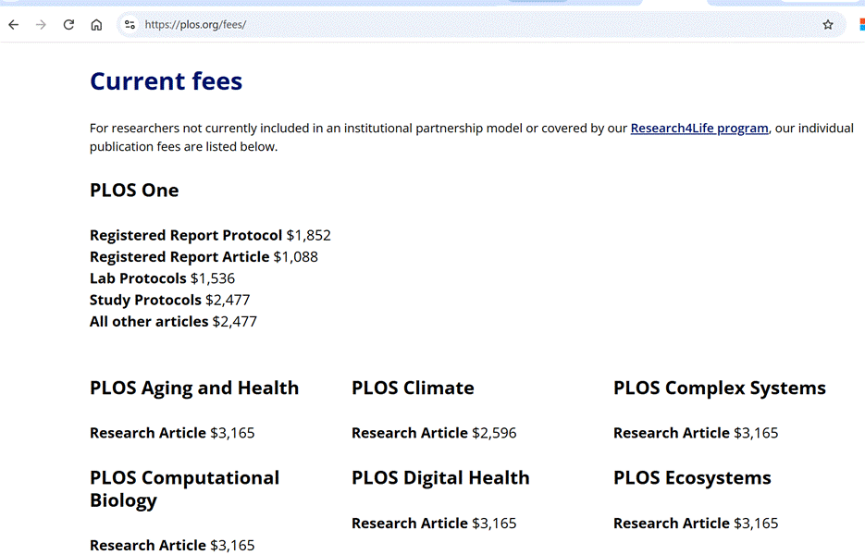Click the browser forward arrow
865x555 pixels.
41,25
